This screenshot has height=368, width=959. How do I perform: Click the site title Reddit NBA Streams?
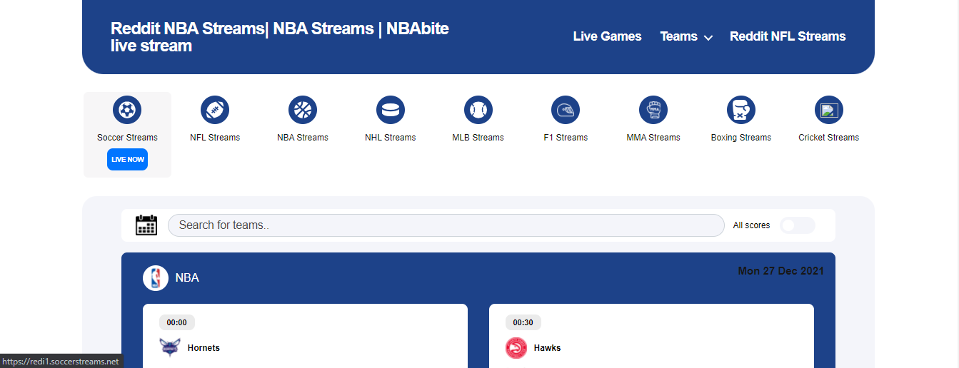pos(280,37)
